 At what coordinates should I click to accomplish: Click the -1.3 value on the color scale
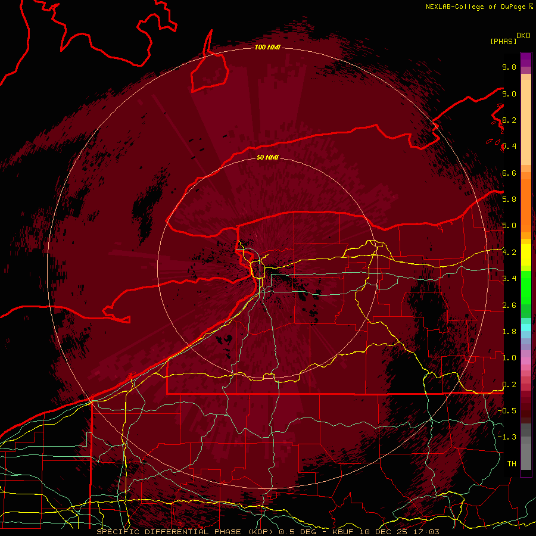(507, 437)
